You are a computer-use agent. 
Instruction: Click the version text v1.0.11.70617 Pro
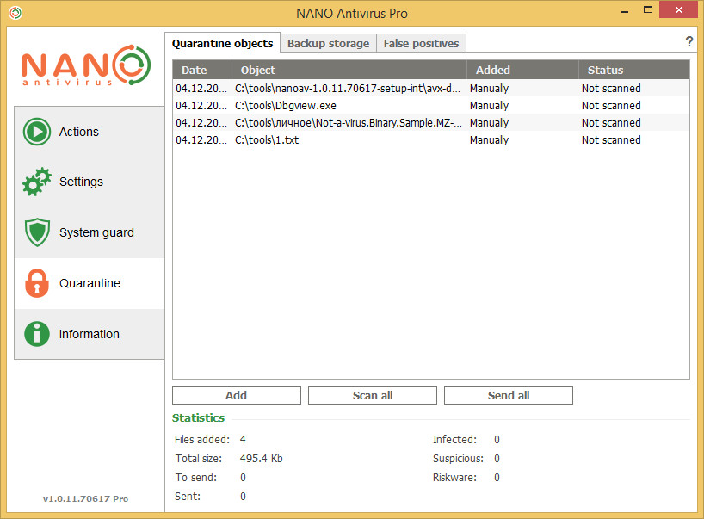(85, 499)
